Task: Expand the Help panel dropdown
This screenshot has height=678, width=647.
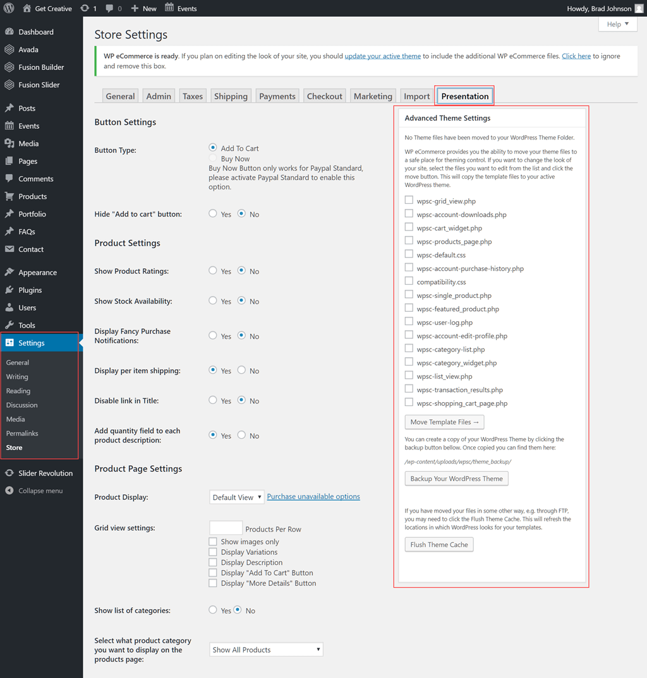Action: 617,24
